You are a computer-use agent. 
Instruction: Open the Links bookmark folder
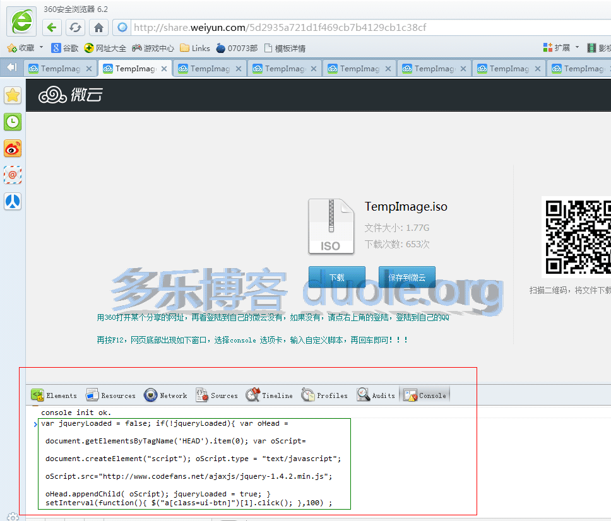click(x=195, y=49)
